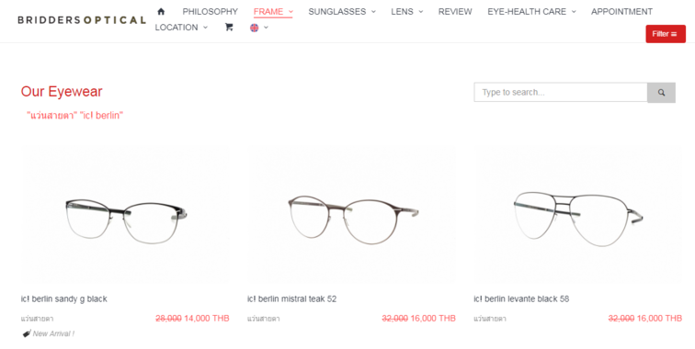Open the shopping cart icon

[229, 28]
